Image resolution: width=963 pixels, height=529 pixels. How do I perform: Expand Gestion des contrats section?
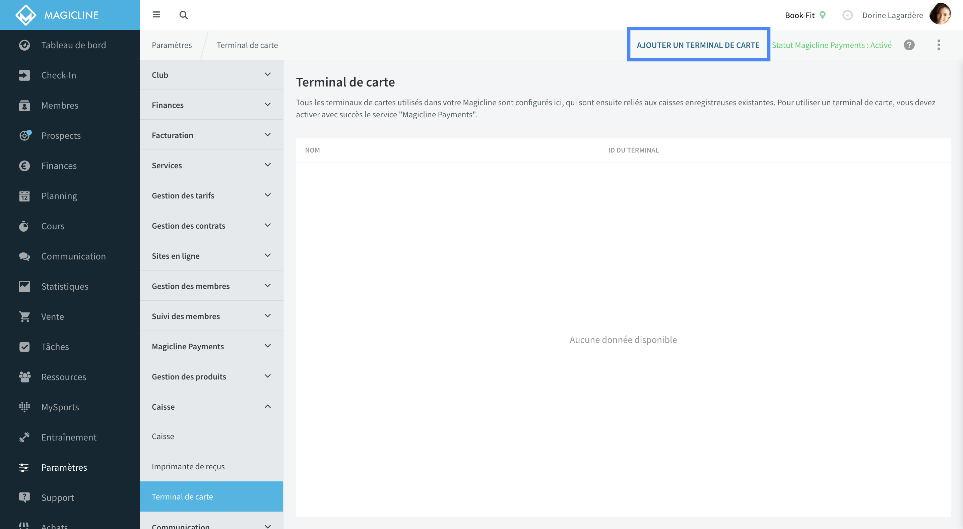point(211,226)
